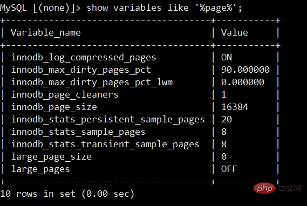Click the 中文网 watermark text
307x206 pixels.
290,189
